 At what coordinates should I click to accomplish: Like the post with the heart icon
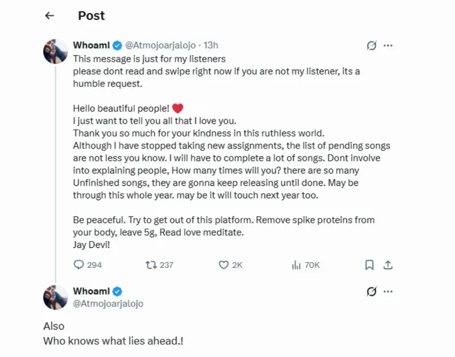pos(224,265)
